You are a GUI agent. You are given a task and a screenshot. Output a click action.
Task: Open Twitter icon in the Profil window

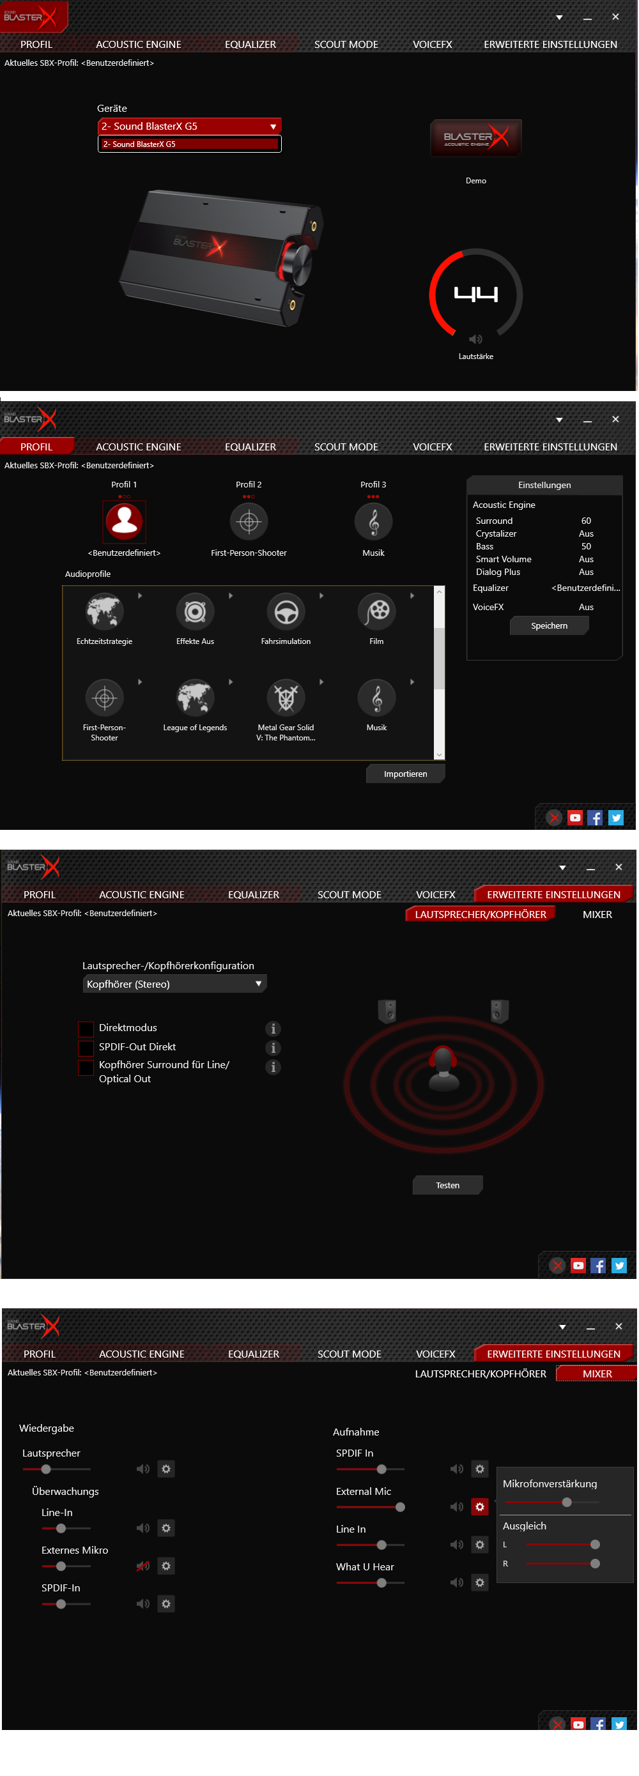pos(615,818)
